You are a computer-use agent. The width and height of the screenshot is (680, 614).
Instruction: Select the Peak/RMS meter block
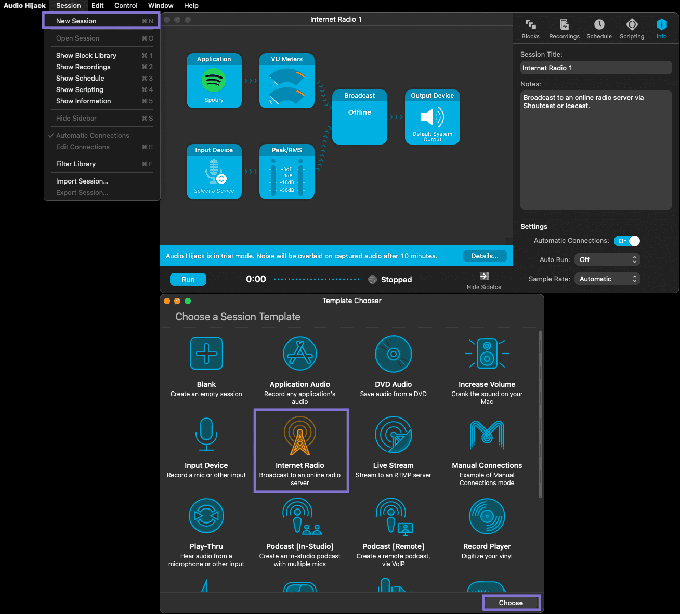(287, 172)
